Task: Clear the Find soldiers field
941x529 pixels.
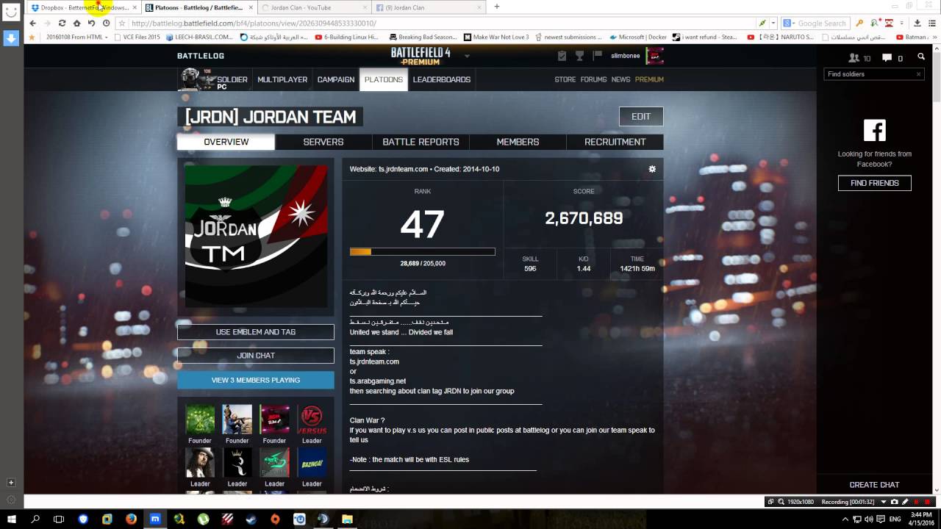Action: (x=918, y=74)
